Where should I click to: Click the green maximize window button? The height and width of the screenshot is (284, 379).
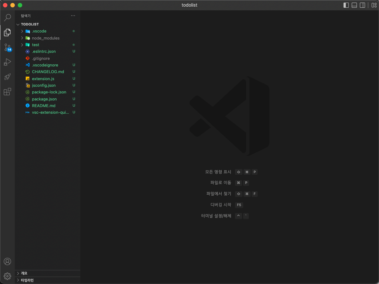20,5
